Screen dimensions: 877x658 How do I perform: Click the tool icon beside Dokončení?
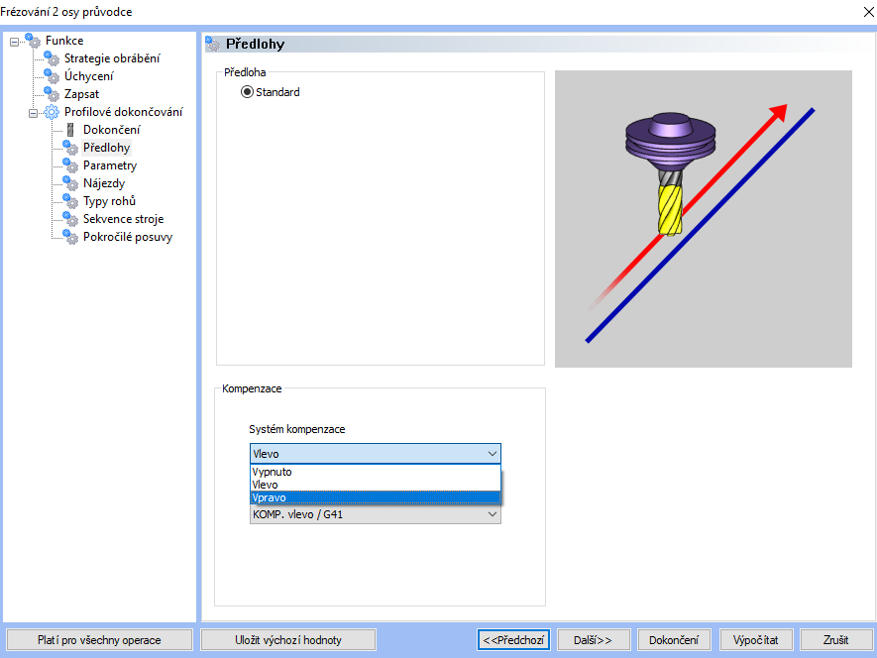70,130
